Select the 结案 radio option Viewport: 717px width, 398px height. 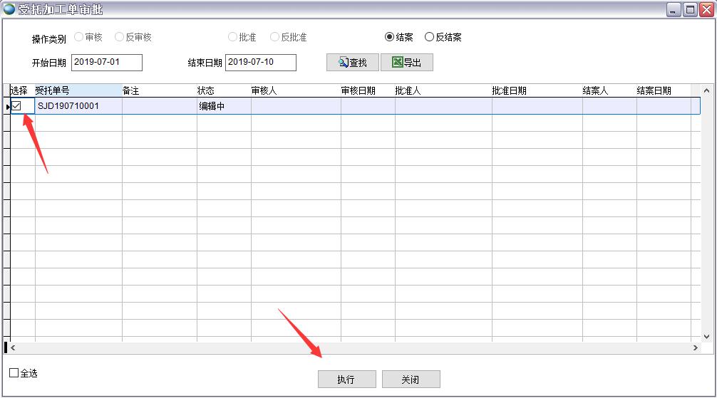click(389, 37)
